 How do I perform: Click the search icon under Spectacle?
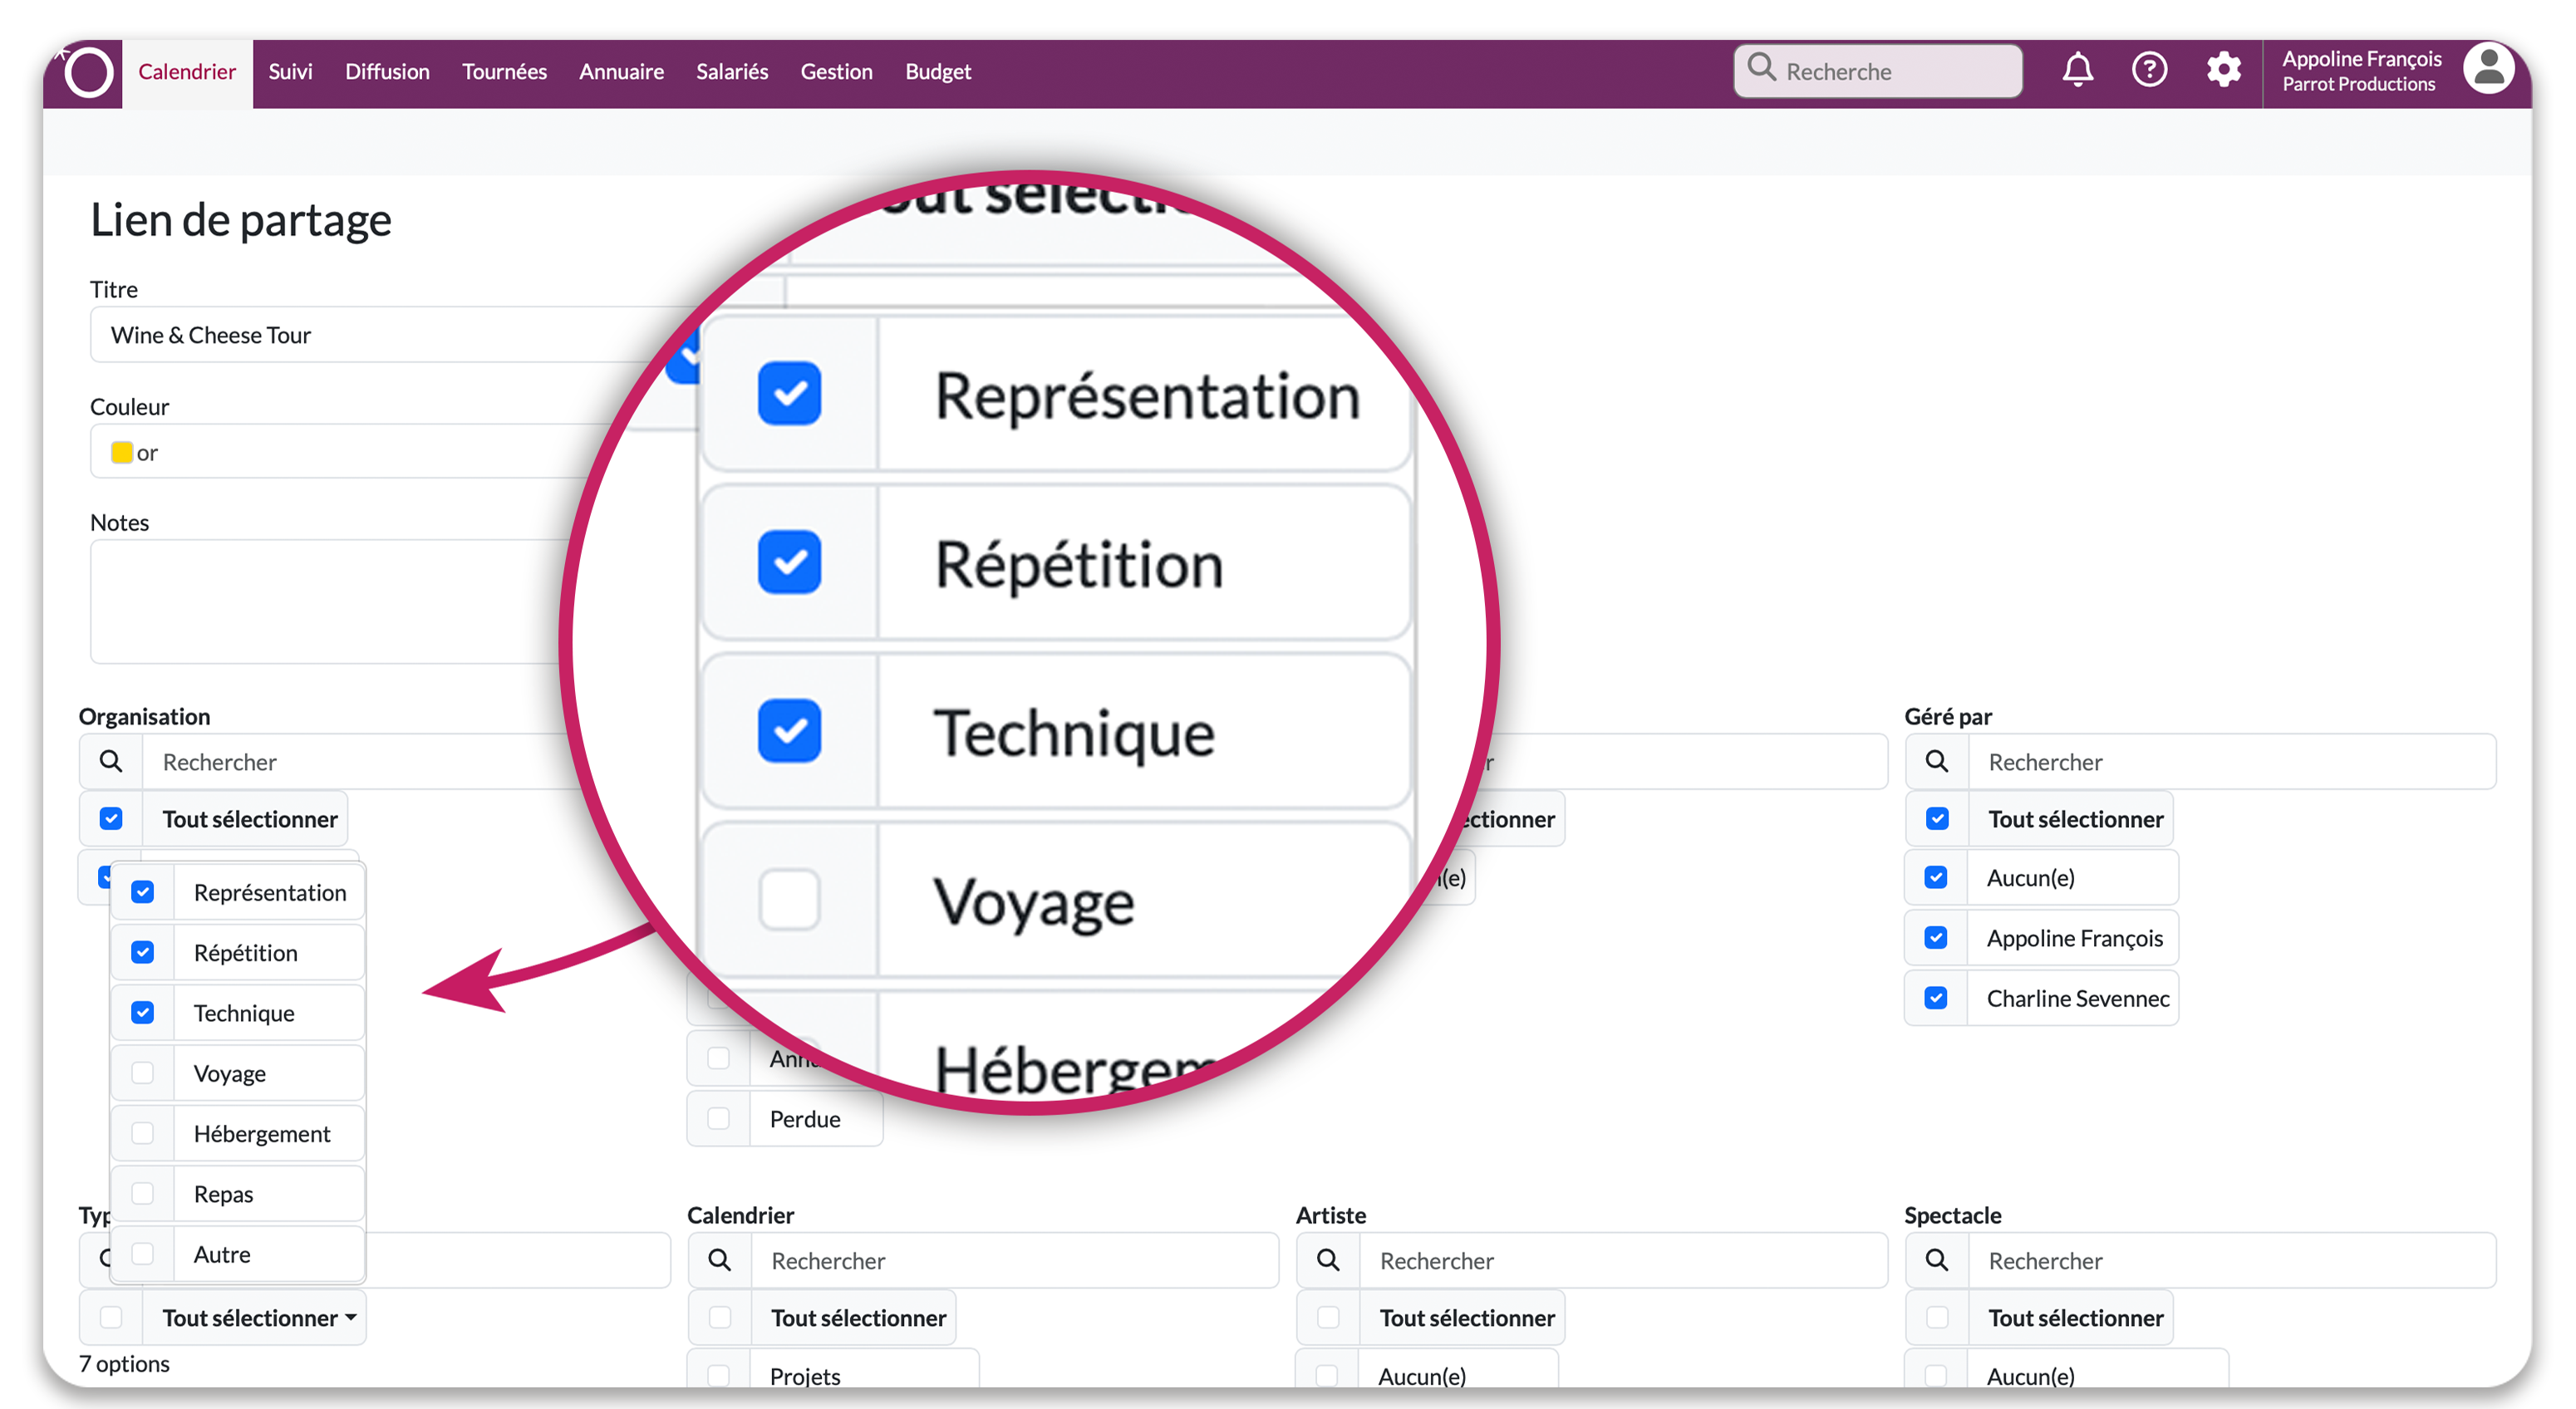click(x=1937, y=1260)
